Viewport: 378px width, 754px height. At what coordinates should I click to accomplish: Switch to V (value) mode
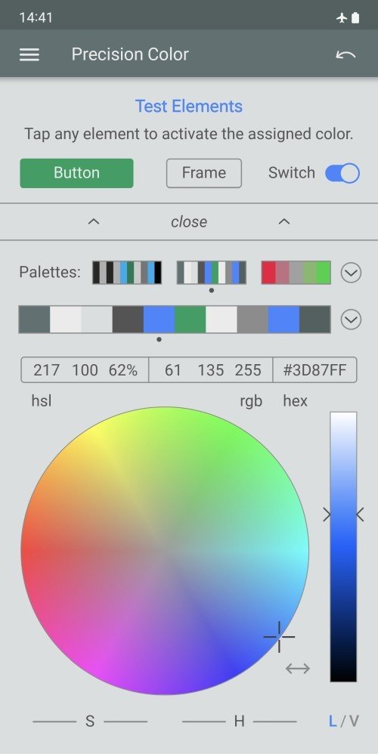(x=354, y=721)
